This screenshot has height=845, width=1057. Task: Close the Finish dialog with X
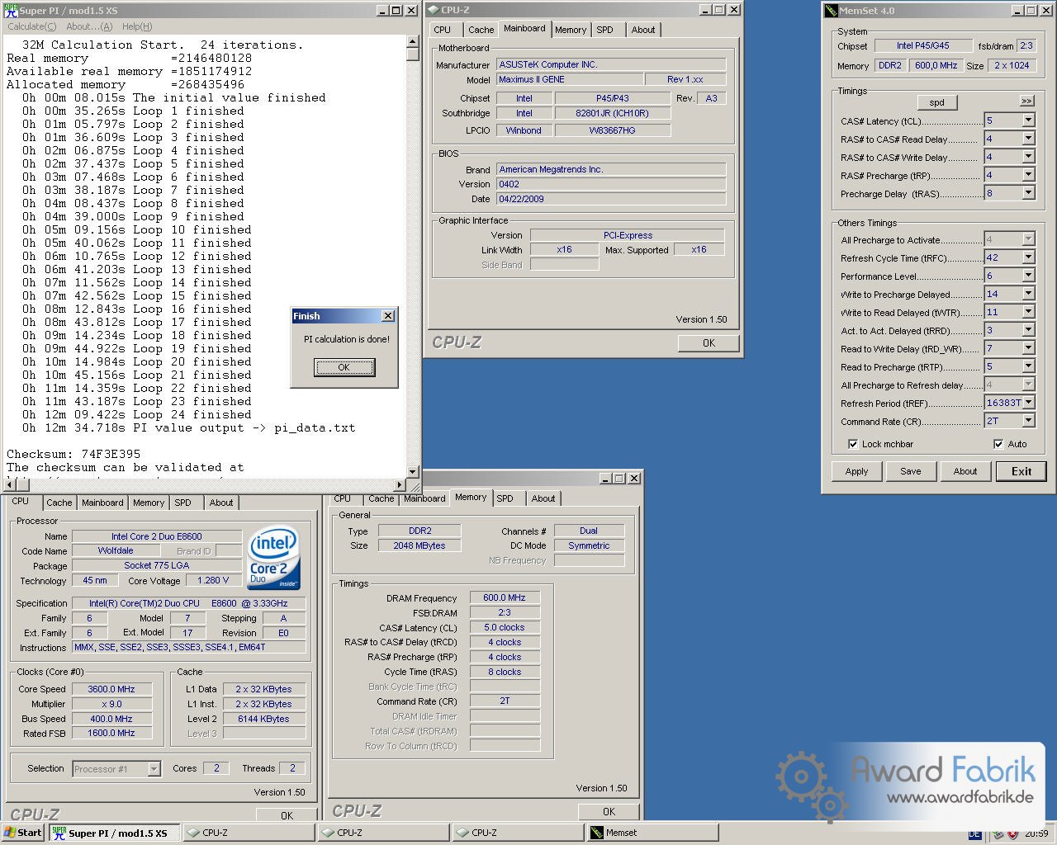[388, 316]
